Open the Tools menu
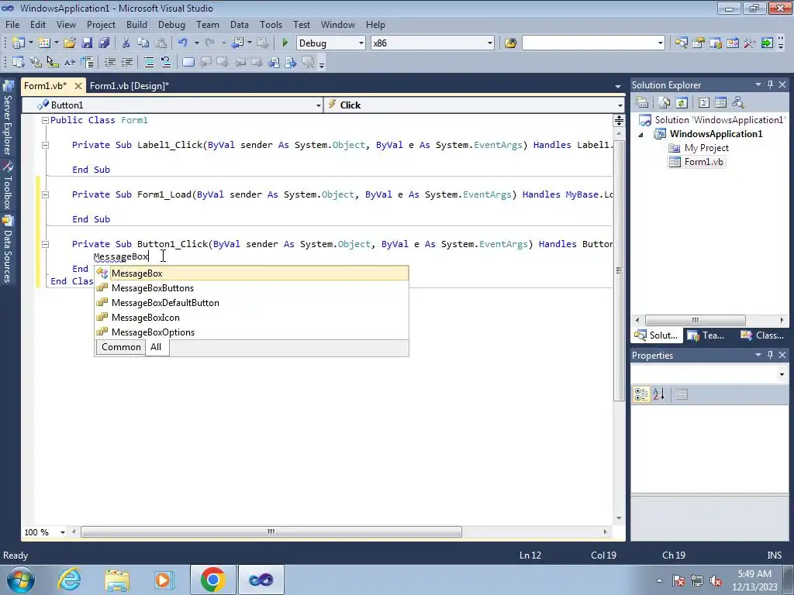Viewport: 794px width, 595px height. 271,24
